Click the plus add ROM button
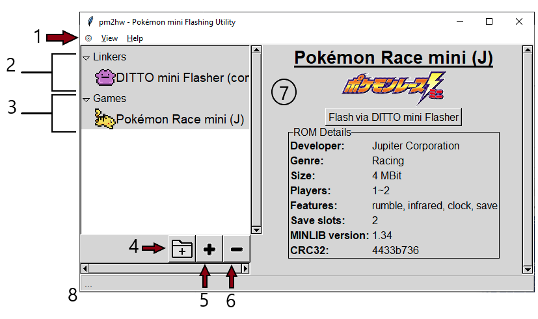Viewport: 538px width, 319px height. point(209,249)
